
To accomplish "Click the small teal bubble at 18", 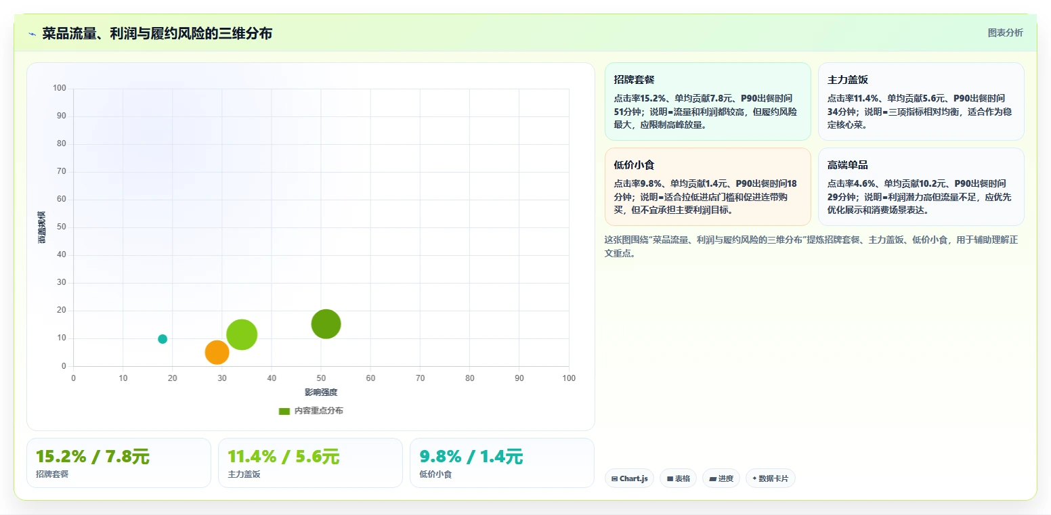I will (163, 339).
